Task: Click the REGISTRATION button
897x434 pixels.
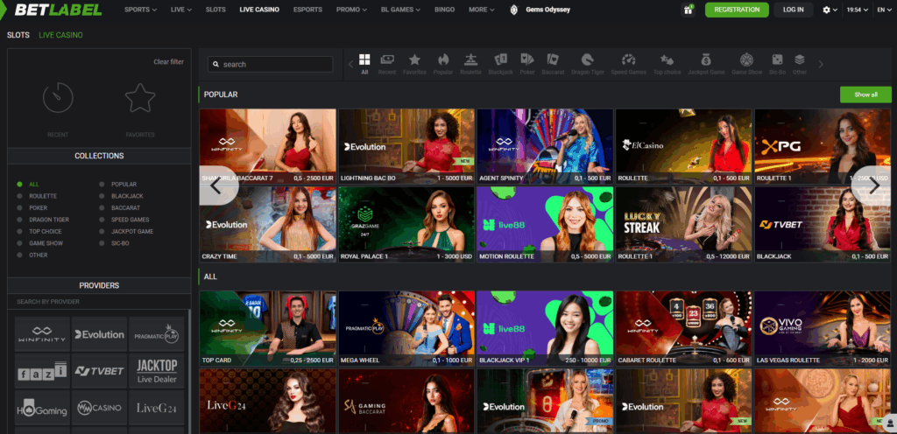Action: click(737, 10)
